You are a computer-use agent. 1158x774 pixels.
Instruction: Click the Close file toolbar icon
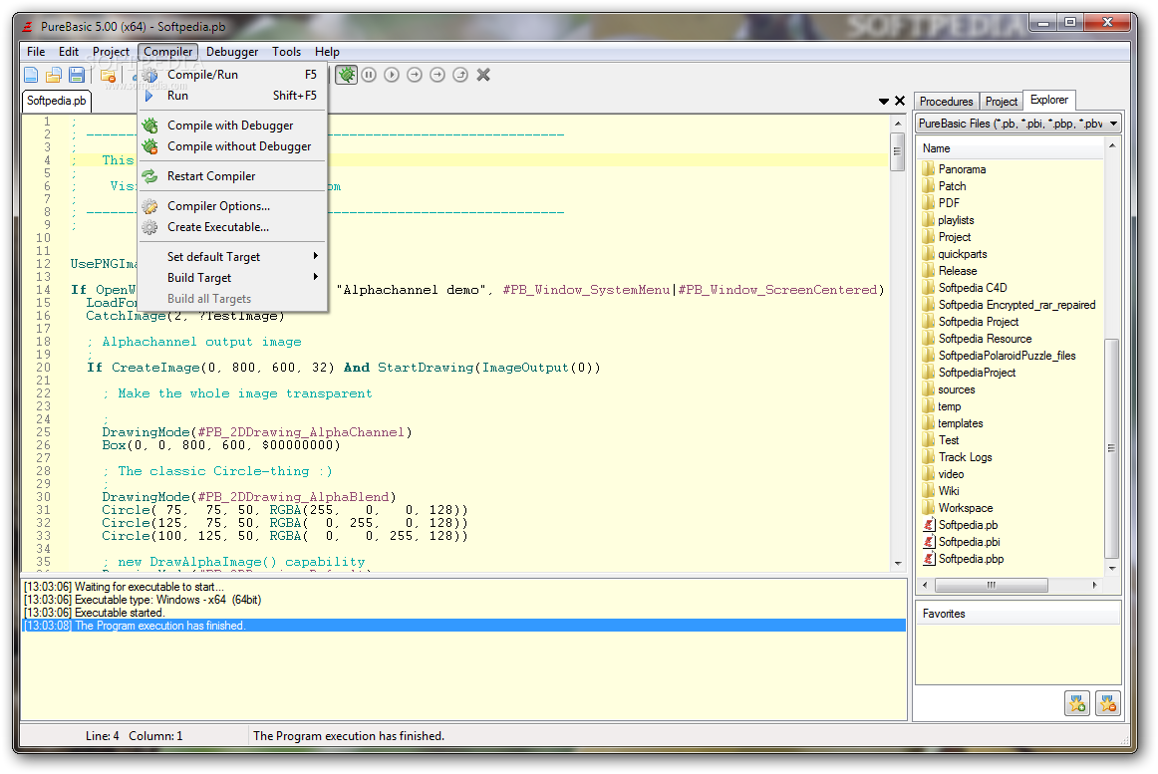(108, 75)
